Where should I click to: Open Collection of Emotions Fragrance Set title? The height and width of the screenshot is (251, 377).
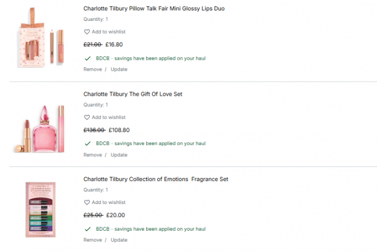click(155, 179)
